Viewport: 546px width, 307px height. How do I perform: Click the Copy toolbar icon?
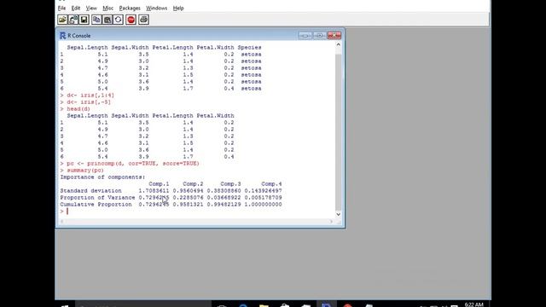coord(96,20)
